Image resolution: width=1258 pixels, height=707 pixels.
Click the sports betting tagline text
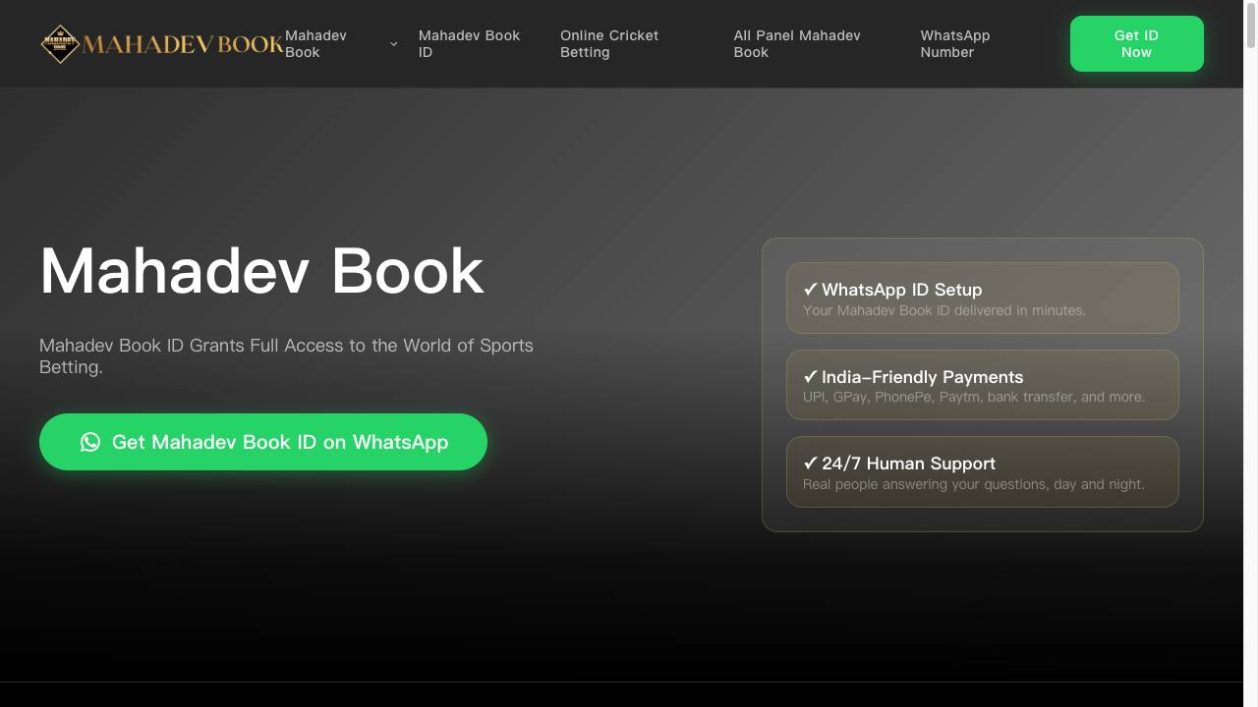coord(286,356)
